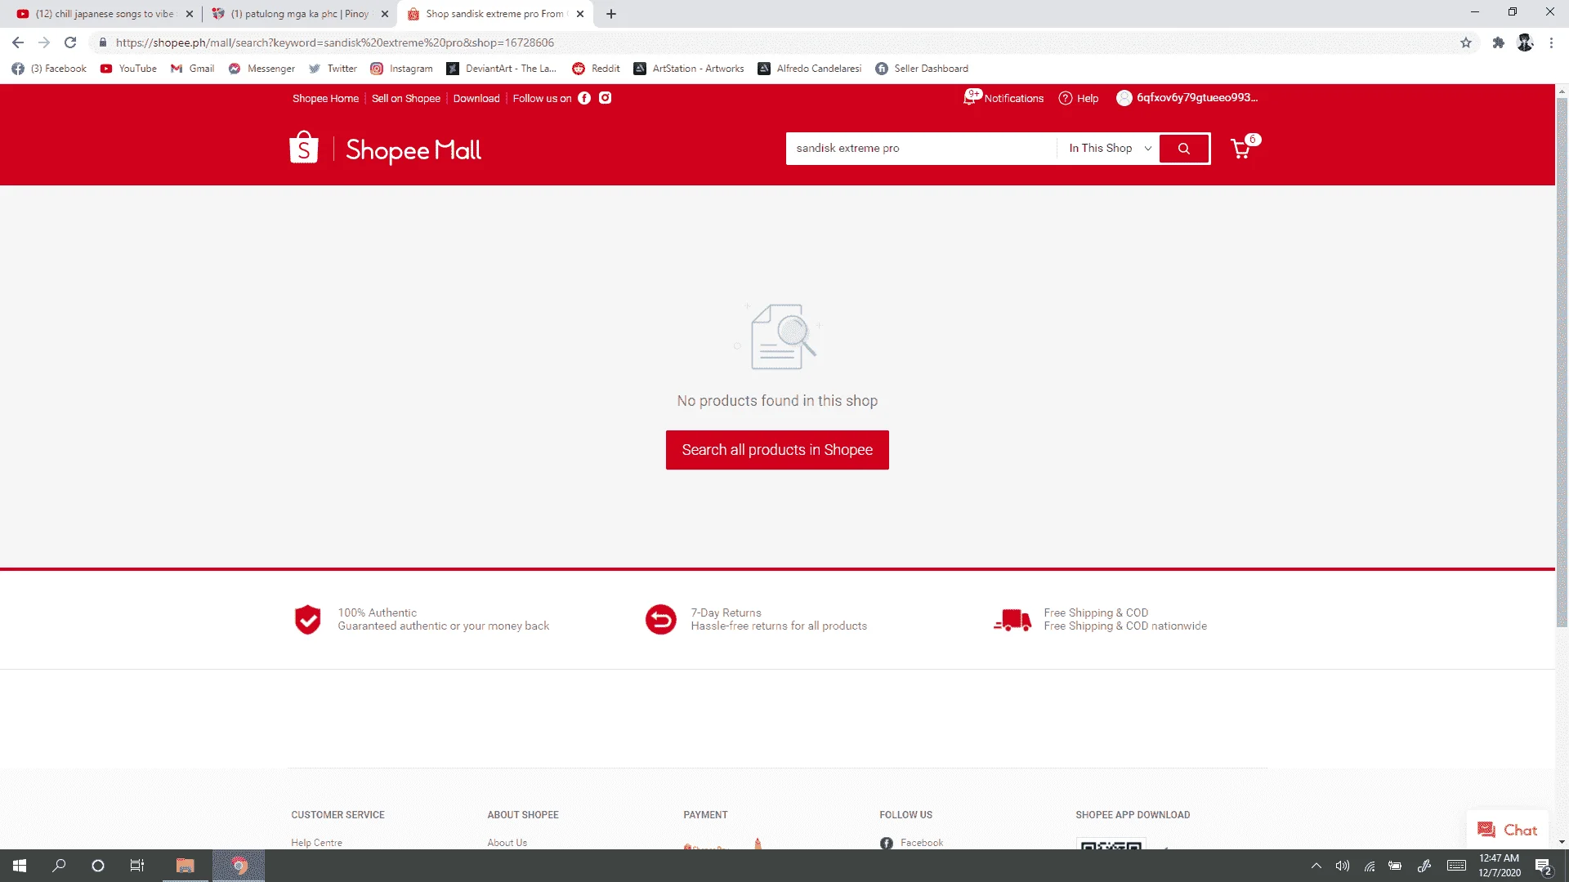Open Shopee's Instagram icon in header
The width and height of the screenshot is (1569, 882).
606,98
